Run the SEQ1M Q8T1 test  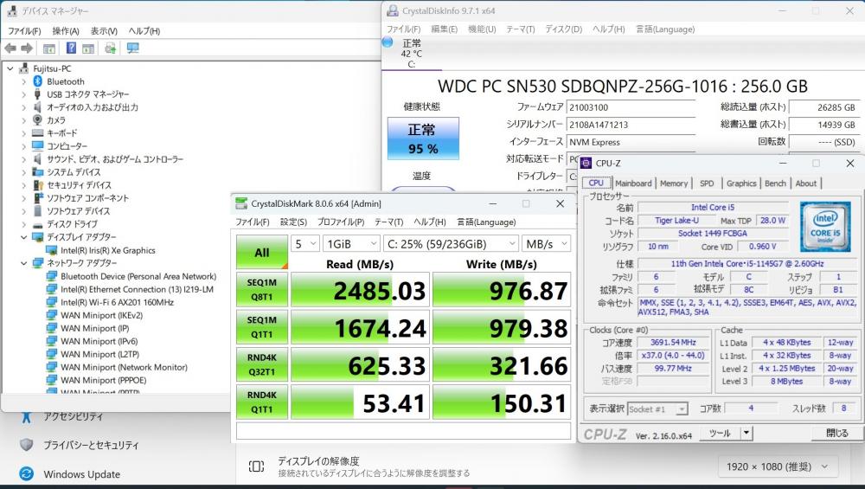[x=262, y=289]
